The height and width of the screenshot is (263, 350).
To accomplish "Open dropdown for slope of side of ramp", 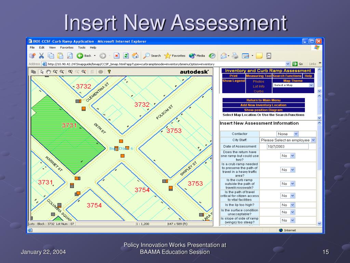I will [x=288, y=220].
